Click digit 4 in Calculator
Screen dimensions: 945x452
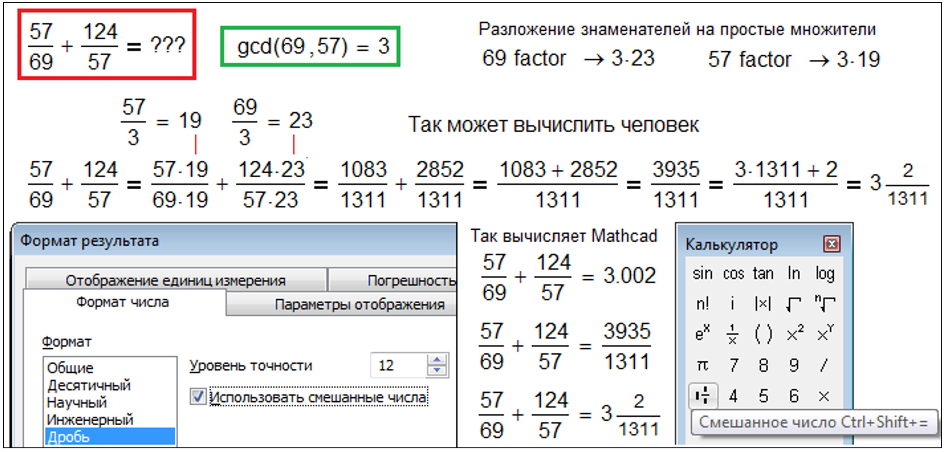pos(733,396)
